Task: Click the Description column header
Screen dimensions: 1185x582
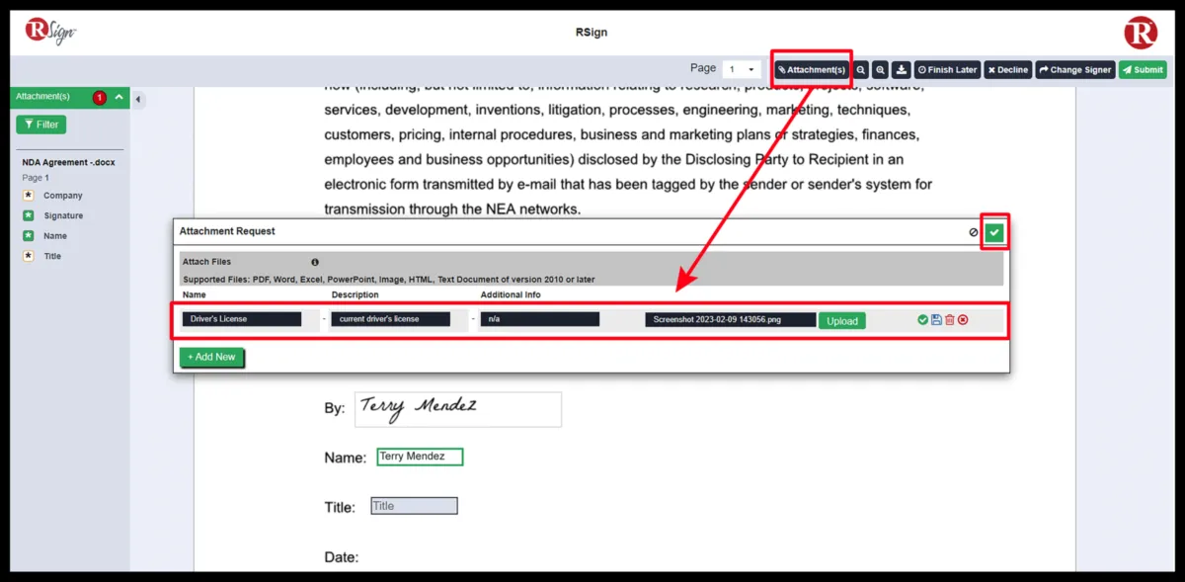Action: point(355,295)
